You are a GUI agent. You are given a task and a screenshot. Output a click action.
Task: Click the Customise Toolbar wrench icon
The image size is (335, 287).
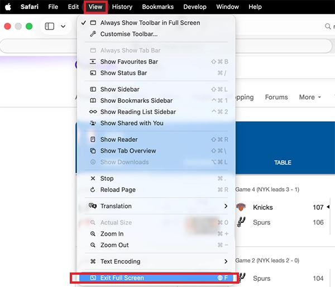pyautogui.click(x=93, y=34)
